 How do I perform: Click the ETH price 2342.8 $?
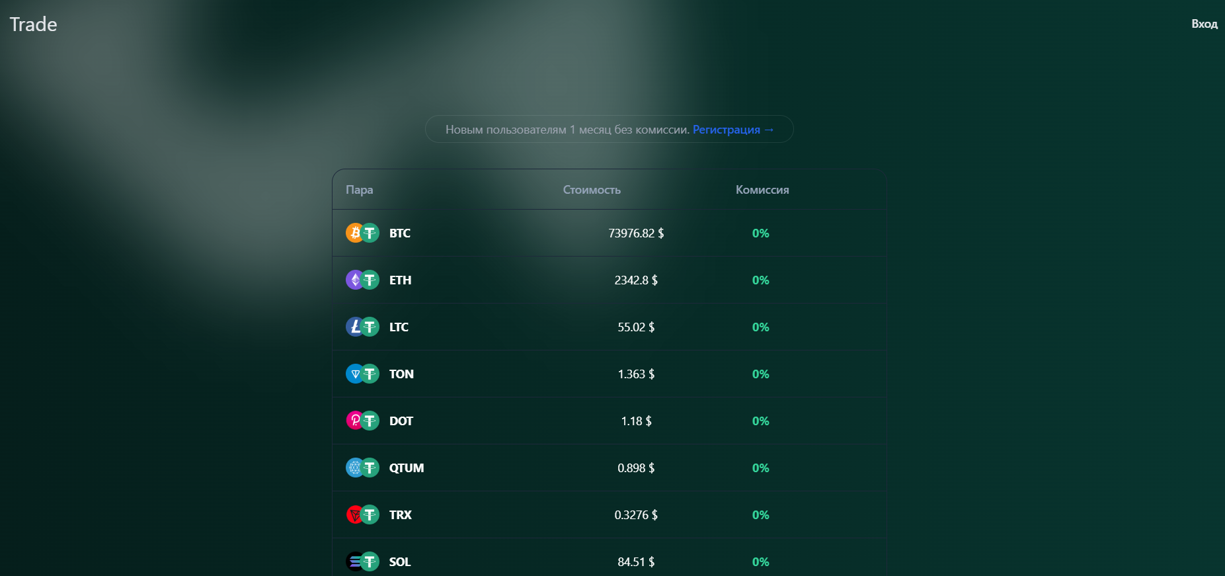tap(636, 280)
